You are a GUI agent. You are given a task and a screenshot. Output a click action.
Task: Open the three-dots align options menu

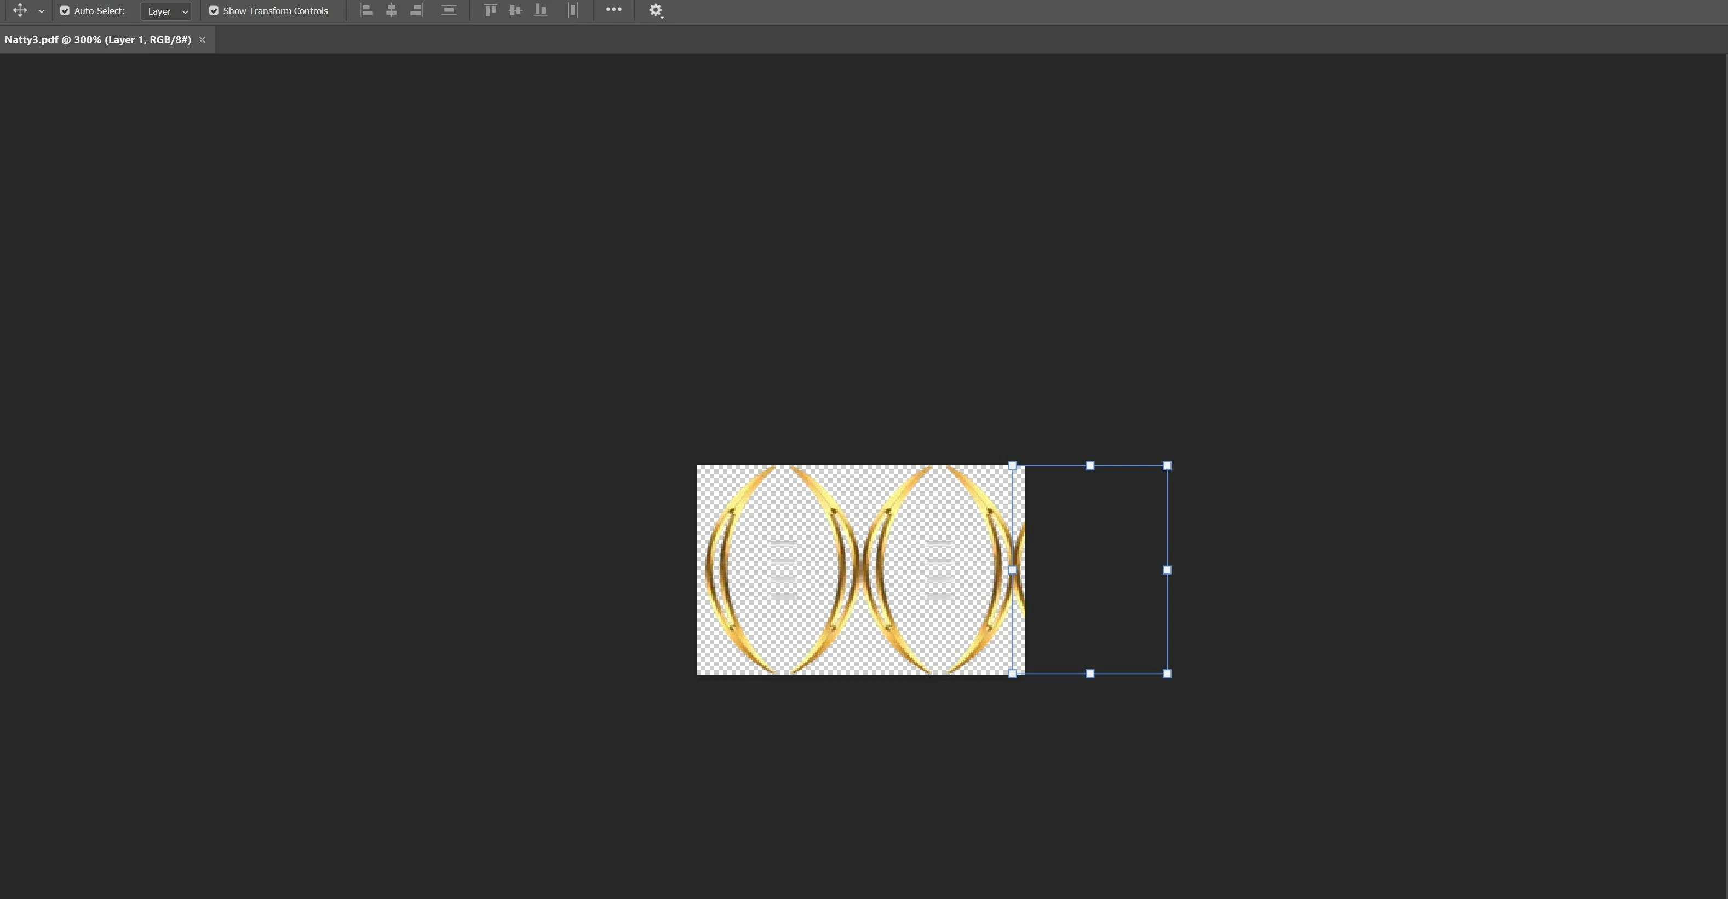(x=613, y=10)
